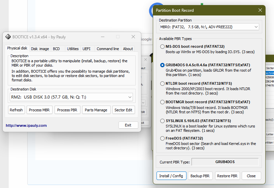This screenshot has width=274, height=188.
Task: Click the Install / Config button
Action: [171, 176]
